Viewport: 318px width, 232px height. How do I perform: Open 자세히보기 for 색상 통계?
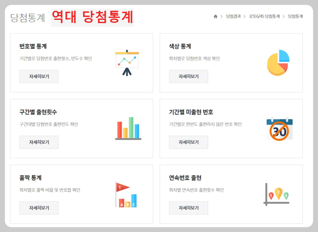click(188, 76)
